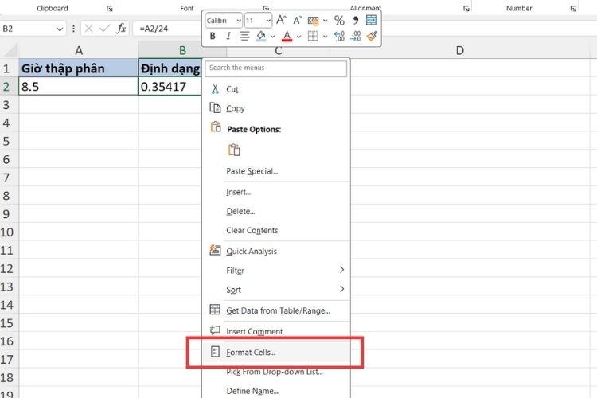
Task: Apply the Fill Color paint bucket
Action: click(x=261, y=36)
